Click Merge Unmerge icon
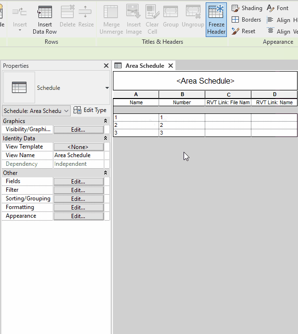This screenshot has width=298, height=334. (111, 12)
